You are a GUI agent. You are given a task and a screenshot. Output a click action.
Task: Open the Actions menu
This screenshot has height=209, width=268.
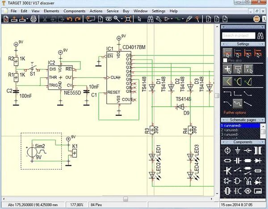(96, 10)
